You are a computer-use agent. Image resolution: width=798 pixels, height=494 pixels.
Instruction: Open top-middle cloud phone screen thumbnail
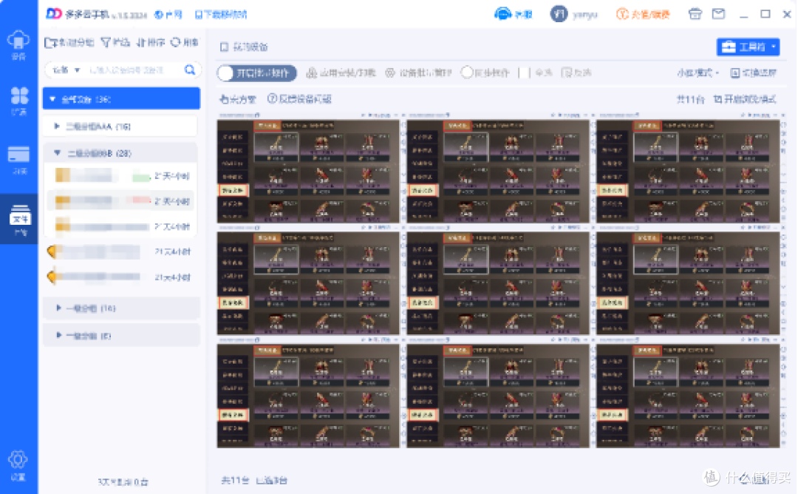pyautogui.click(x=498, y=171)
